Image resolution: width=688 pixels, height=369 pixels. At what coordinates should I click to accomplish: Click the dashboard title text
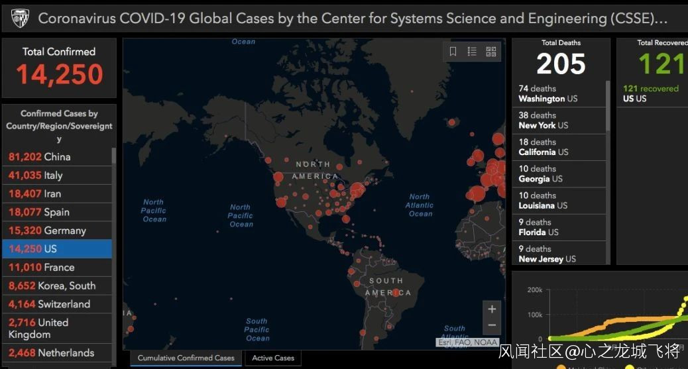click(x=353, y=19)
